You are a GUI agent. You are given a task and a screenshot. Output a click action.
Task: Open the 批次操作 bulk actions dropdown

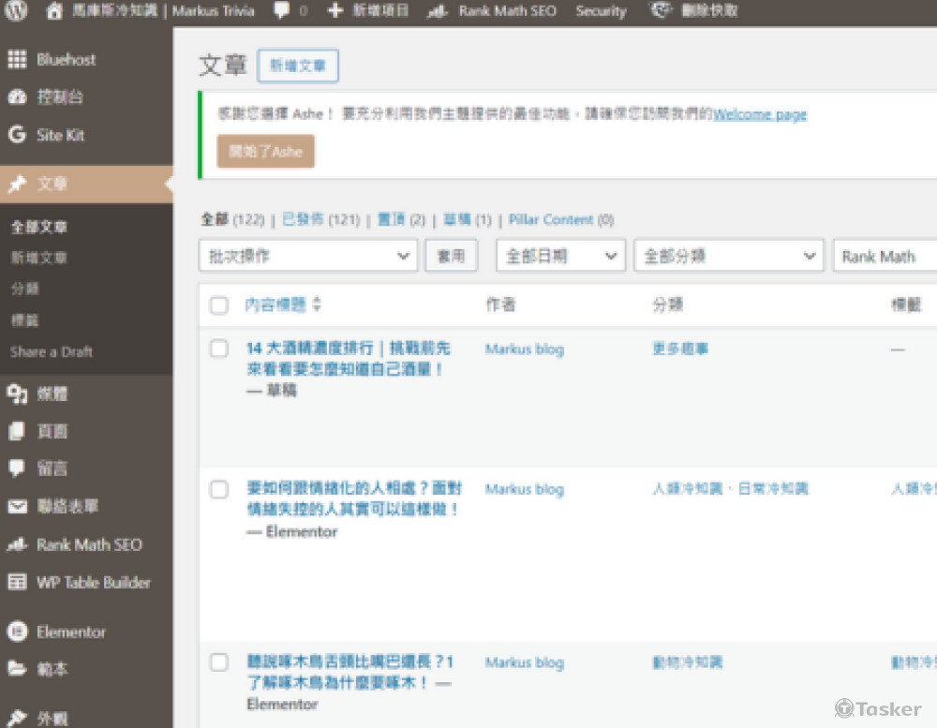[x=307, y=255]
